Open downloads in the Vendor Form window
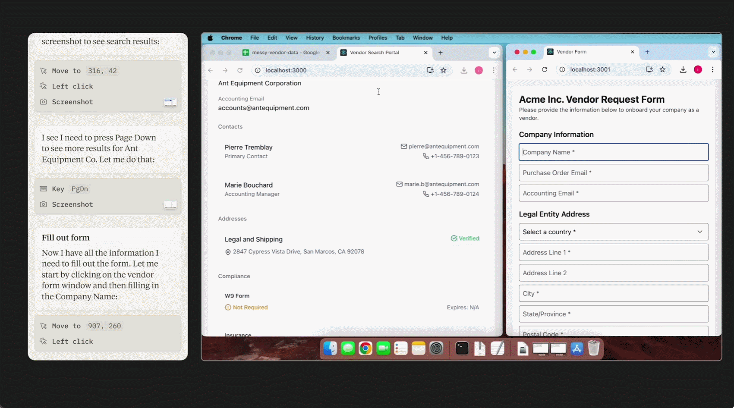The width and height of the screenshot is (734, 408). coord(683,69)
